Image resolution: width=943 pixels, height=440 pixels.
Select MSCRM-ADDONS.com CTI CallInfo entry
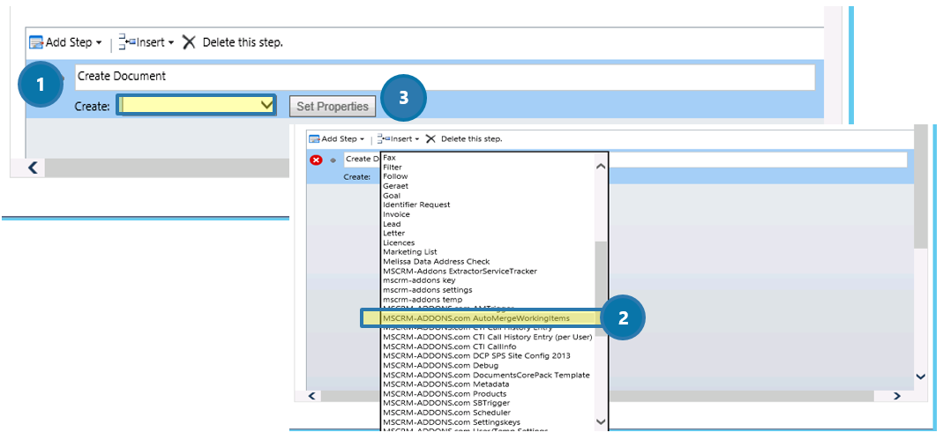pos(449,347)
